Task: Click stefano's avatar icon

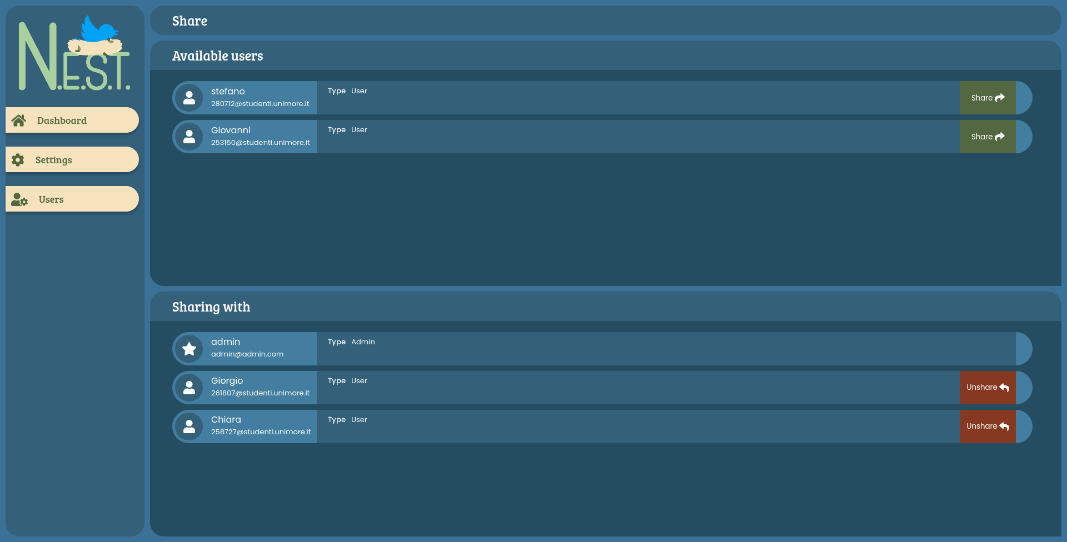Action: click(x=189, y=97)
